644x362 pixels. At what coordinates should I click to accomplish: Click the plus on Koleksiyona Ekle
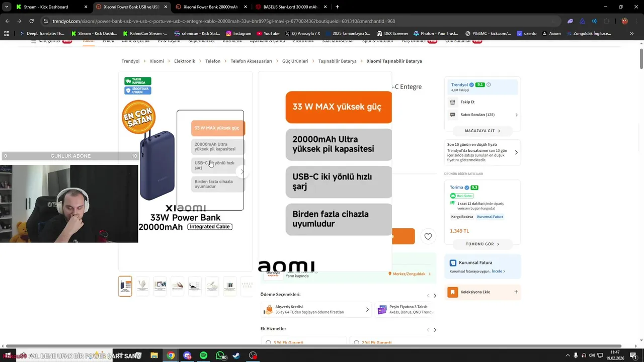[516, 292]
